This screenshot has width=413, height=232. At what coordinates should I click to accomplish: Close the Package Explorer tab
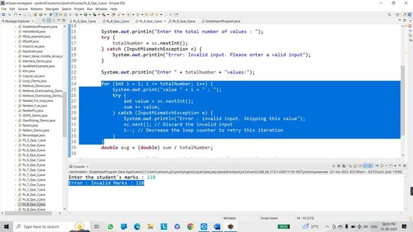[33, 21]
